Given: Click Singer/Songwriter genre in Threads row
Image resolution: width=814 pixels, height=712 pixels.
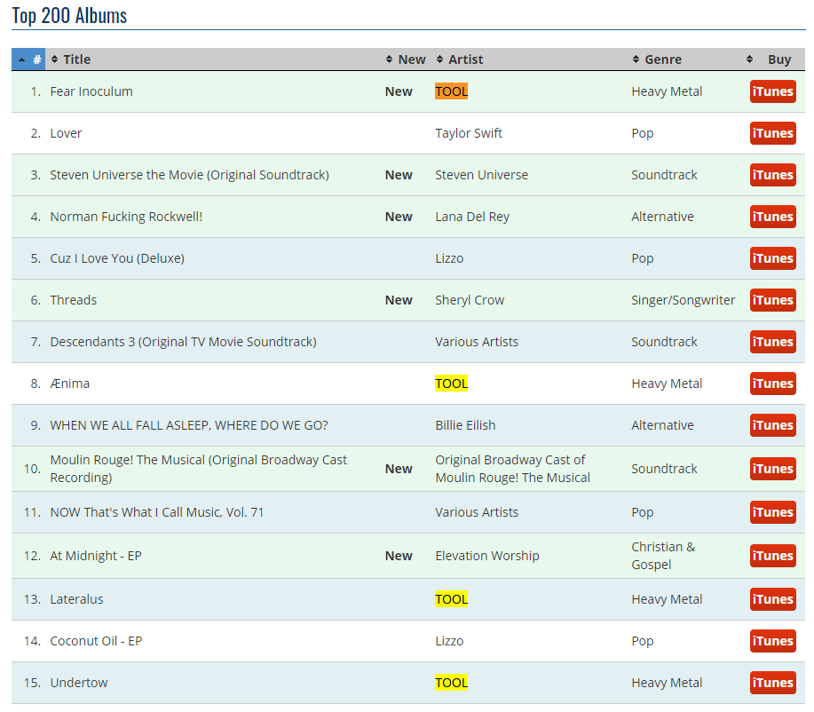Looking at the screenshot, I should pyautogui.click(x=684, y=300).
